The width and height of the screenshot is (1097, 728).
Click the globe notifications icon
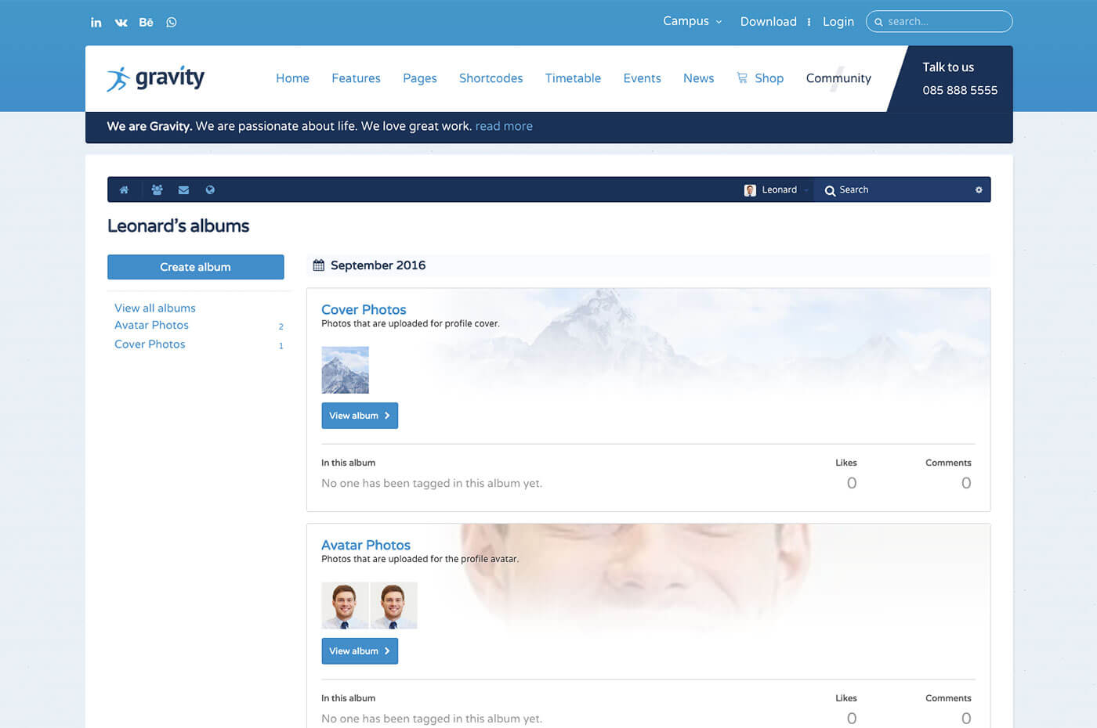[x=210, y=189]
